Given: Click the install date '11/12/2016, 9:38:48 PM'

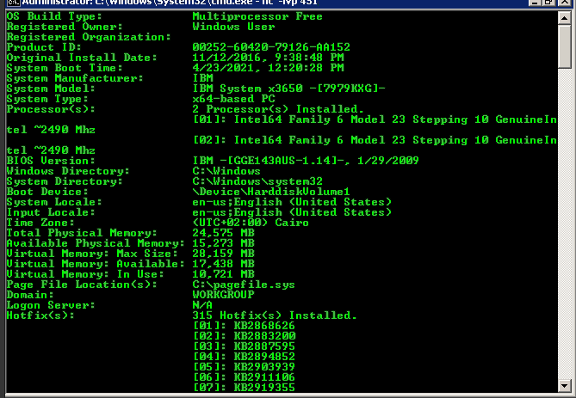Looking at the screenshot, I should pyautogui.click(x=268, y=58).
